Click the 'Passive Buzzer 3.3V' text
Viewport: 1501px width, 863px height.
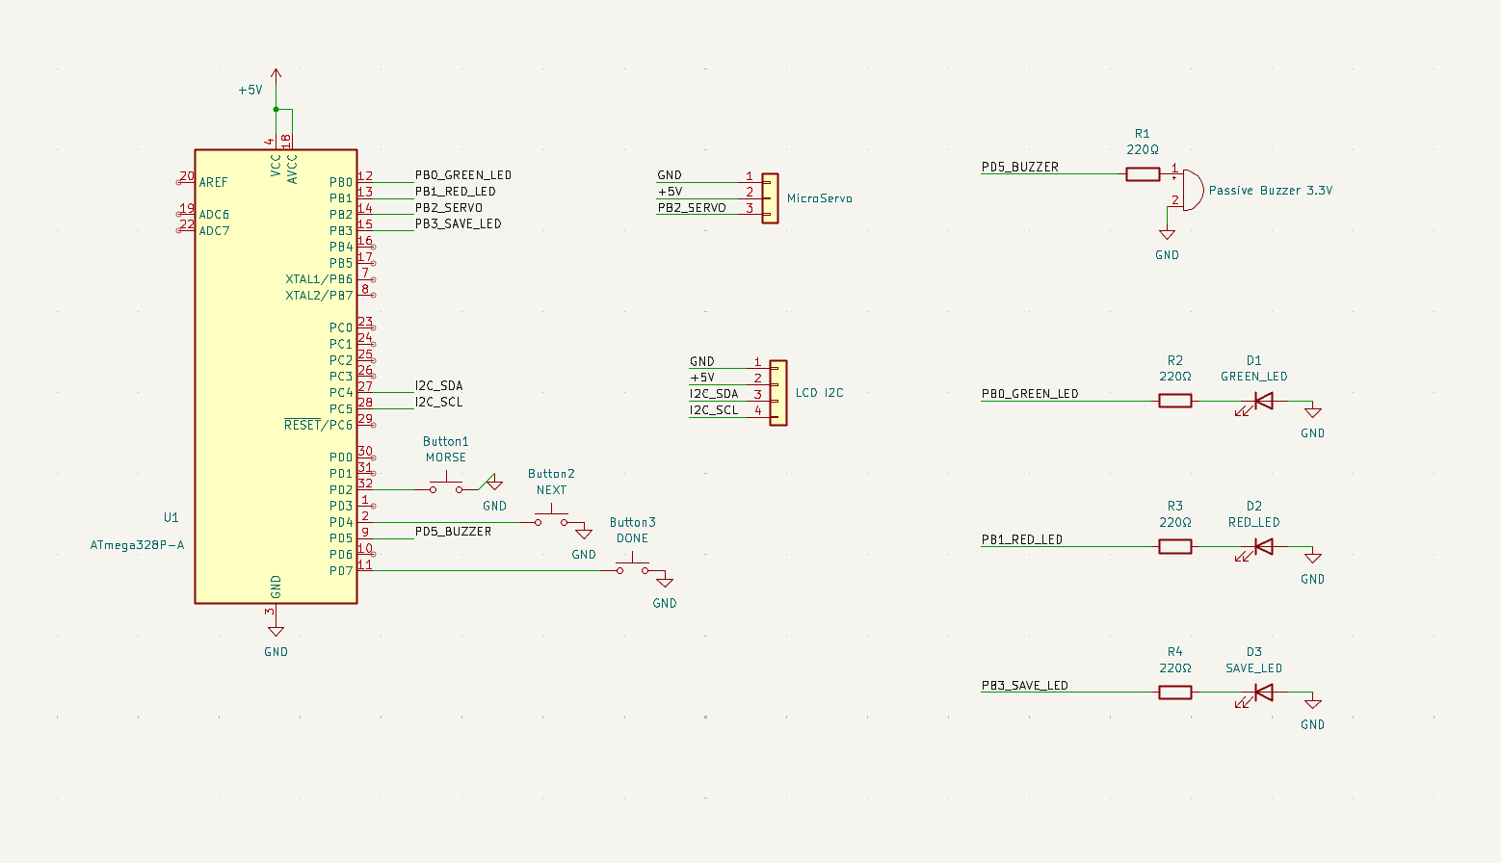pos(1271,191)
